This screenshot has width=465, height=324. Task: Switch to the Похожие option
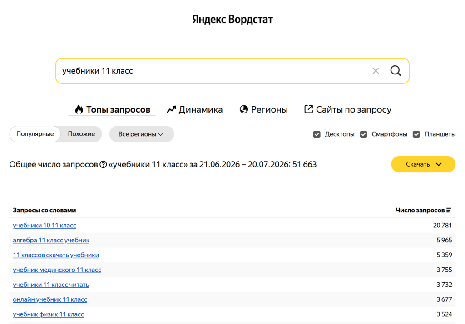point(81,134)
